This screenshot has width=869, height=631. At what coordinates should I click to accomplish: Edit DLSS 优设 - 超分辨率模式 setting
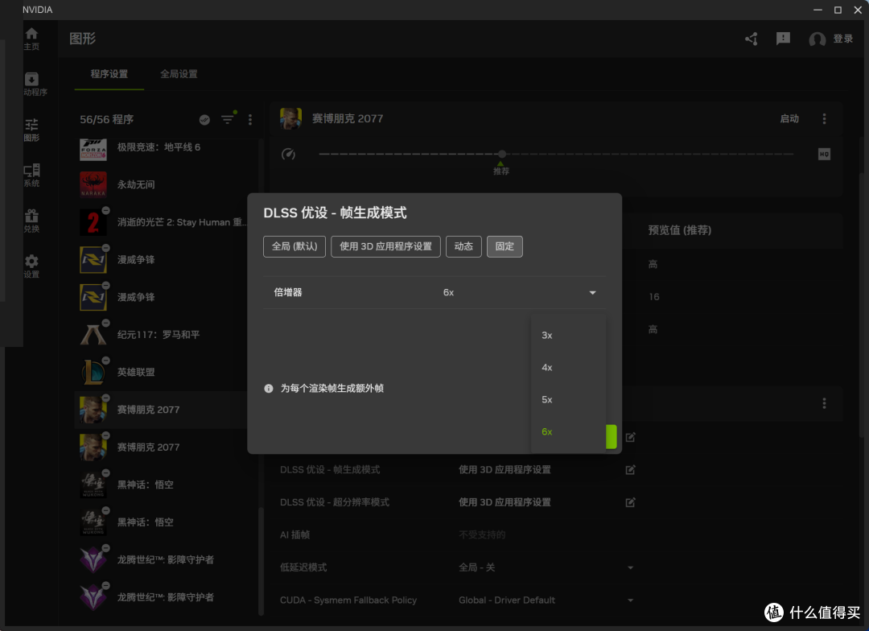coord(630,502)
